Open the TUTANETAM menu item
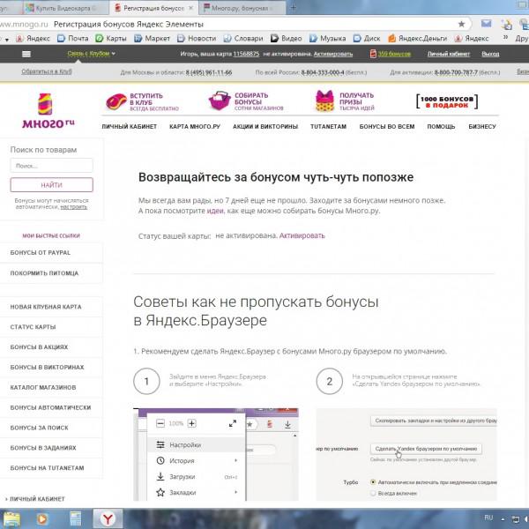Viewport: 529px width, 529px height. [328, 126]
